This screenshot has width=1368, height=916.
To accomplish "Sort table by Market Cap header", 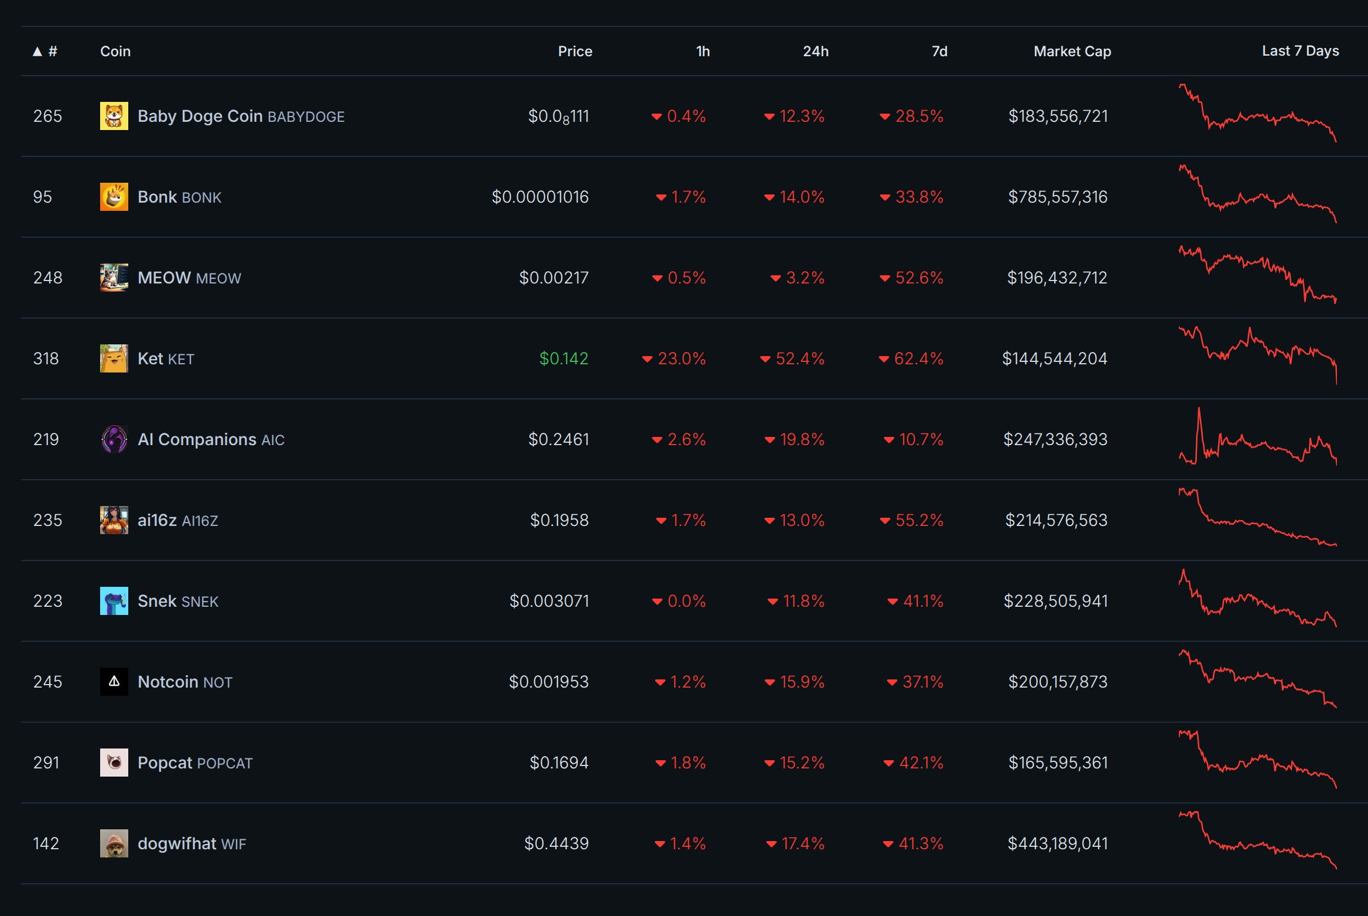I will click(1072, 52).
